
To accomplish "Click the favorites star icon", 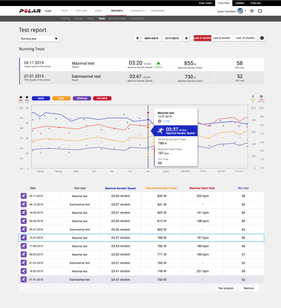I will point(252,11).
